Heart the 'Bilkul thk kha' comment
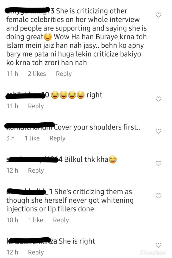Screen dimensions: 172x258 point(158,163)
